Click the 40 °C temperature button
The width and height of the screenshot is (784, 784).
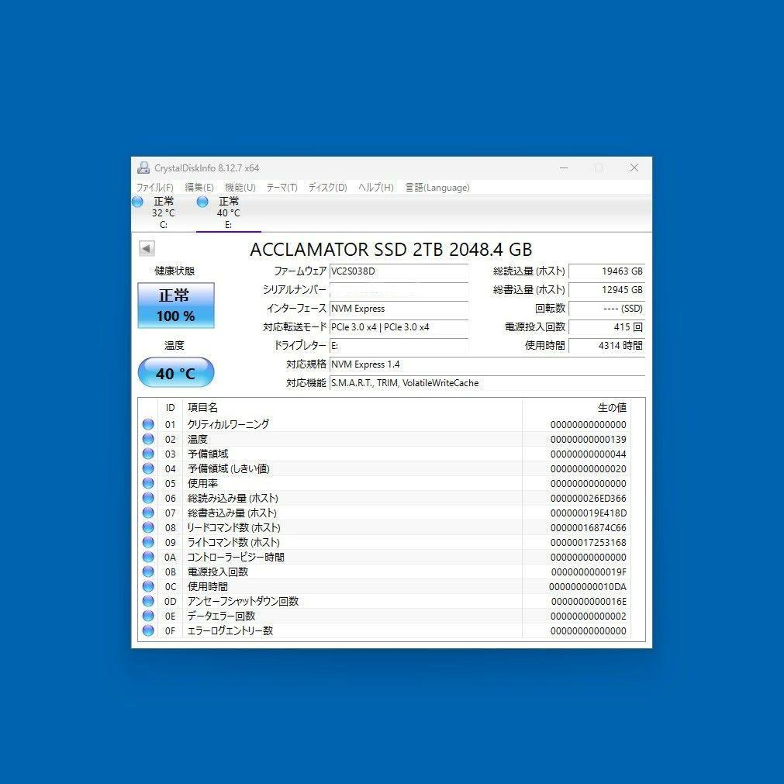(176, 372)
